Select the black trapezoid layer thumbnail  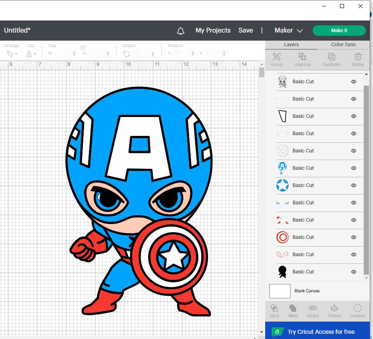click(282, 116)
